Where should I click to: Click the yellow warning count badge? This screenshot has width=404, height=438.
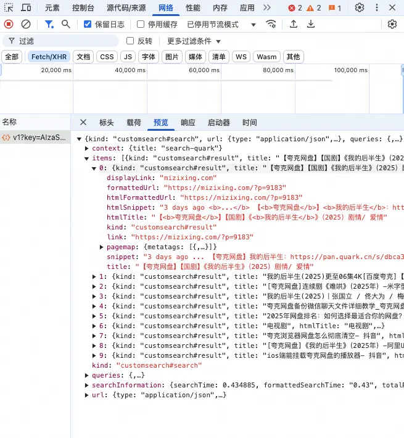(x=314, y=8)
